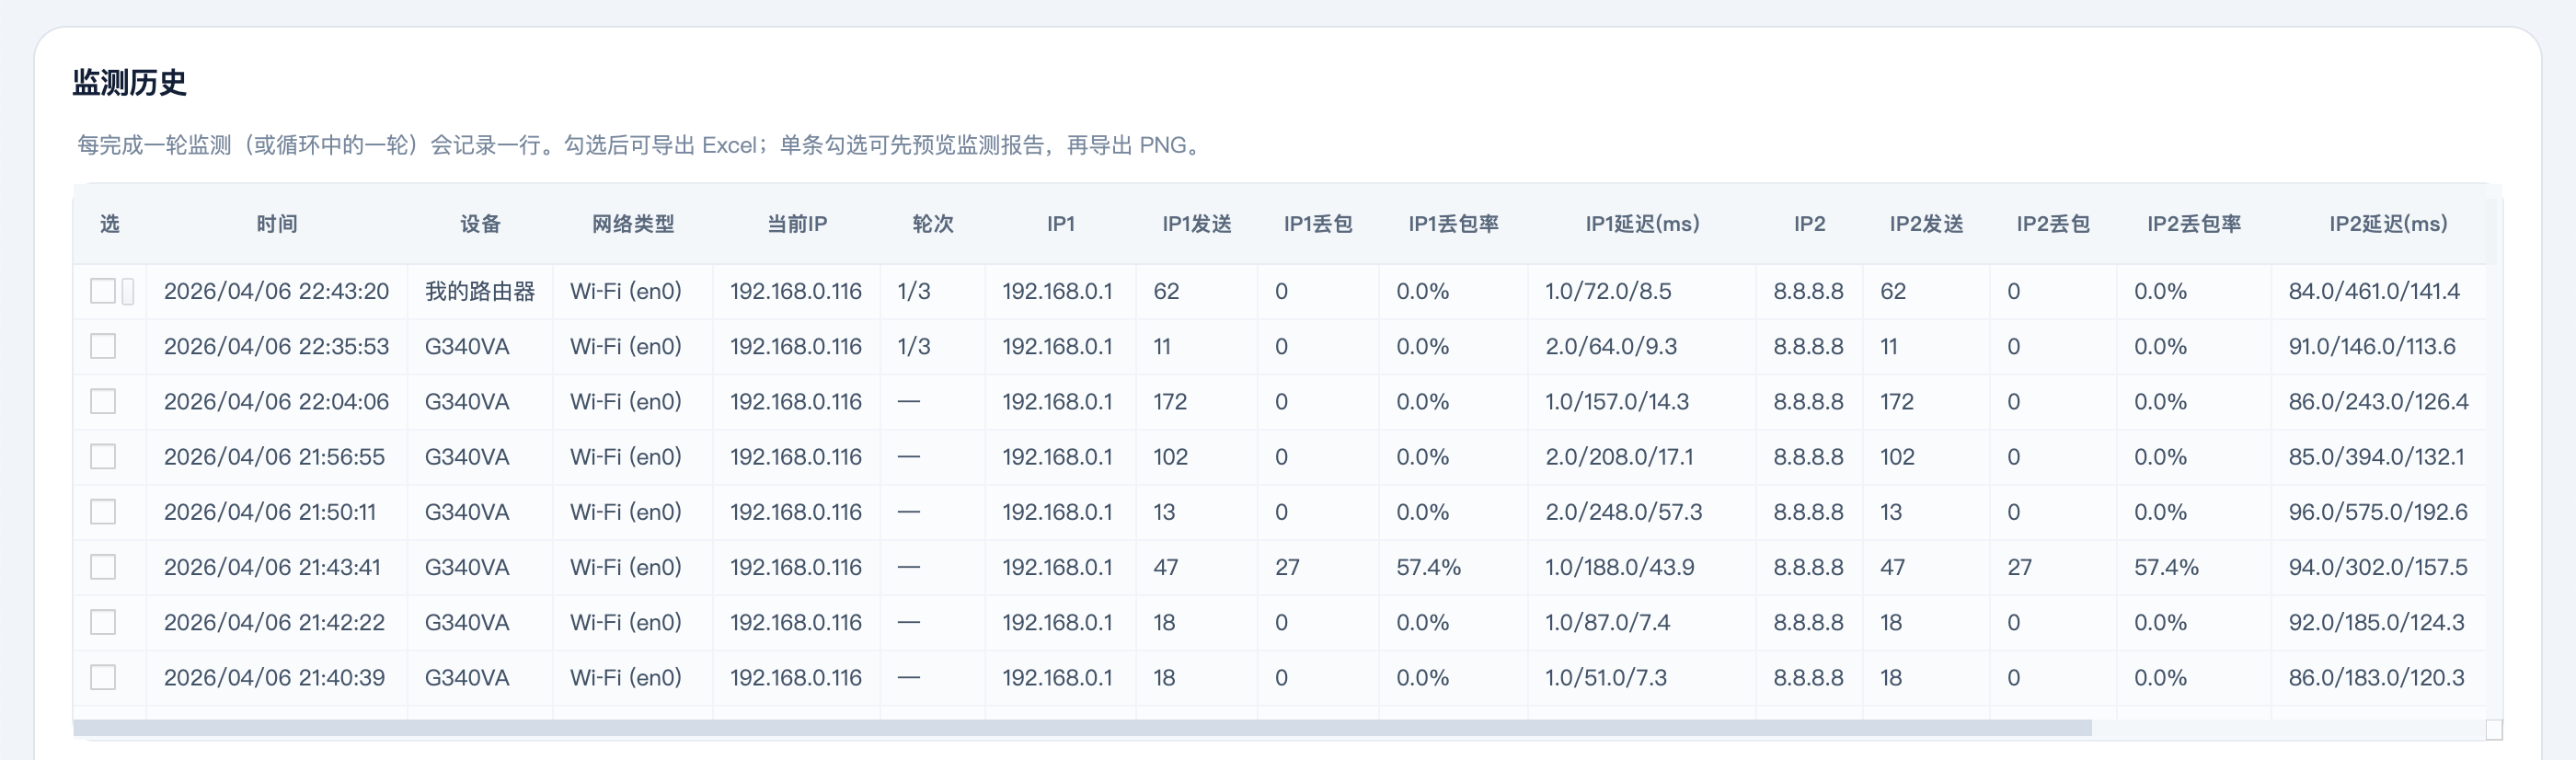Tick the checkbox for the 22:04:06 record
This screenshot has width=2576, height=760.
103,401
